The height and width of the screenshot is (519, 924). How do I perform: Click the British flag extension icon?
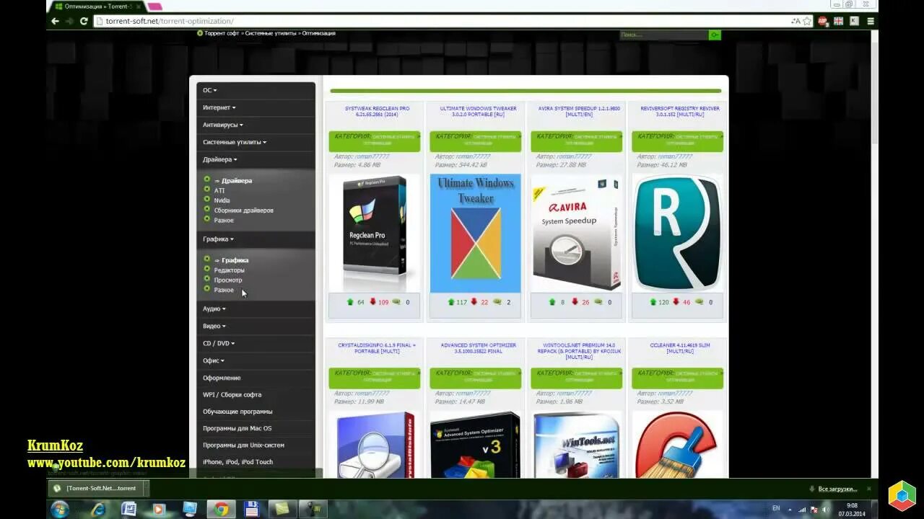pos(838,21)
